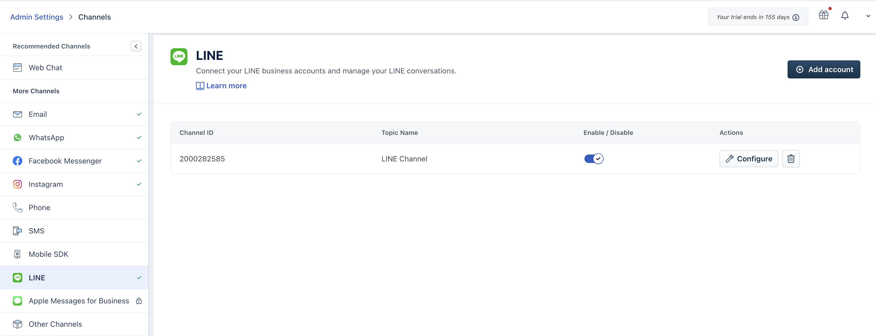Click the gift box icon
Screen dimensions: 876x336
[823, 15]
